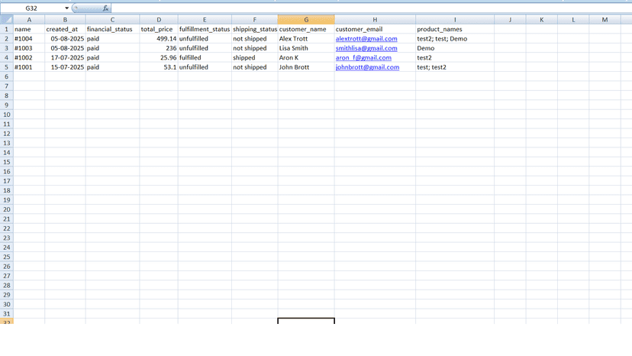Select cell containing 'name' header
Image resolution: width=632 pixels, height=356 pixels.
(29, 29)
